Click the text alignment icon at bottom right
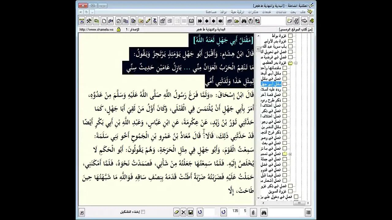This screenshot has height=220, width=392. click(308, 212)
